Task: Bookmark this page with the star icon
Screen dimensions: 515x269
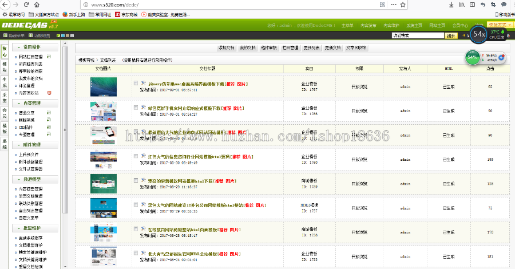Action: pos(403,5)
